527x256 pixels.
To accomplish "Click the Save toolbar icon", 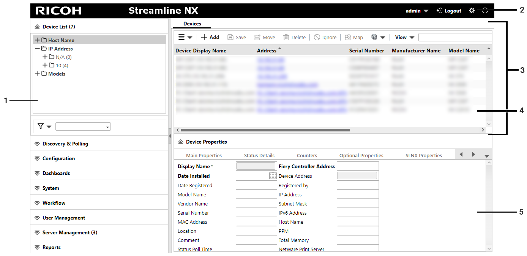I will (230, 37).
